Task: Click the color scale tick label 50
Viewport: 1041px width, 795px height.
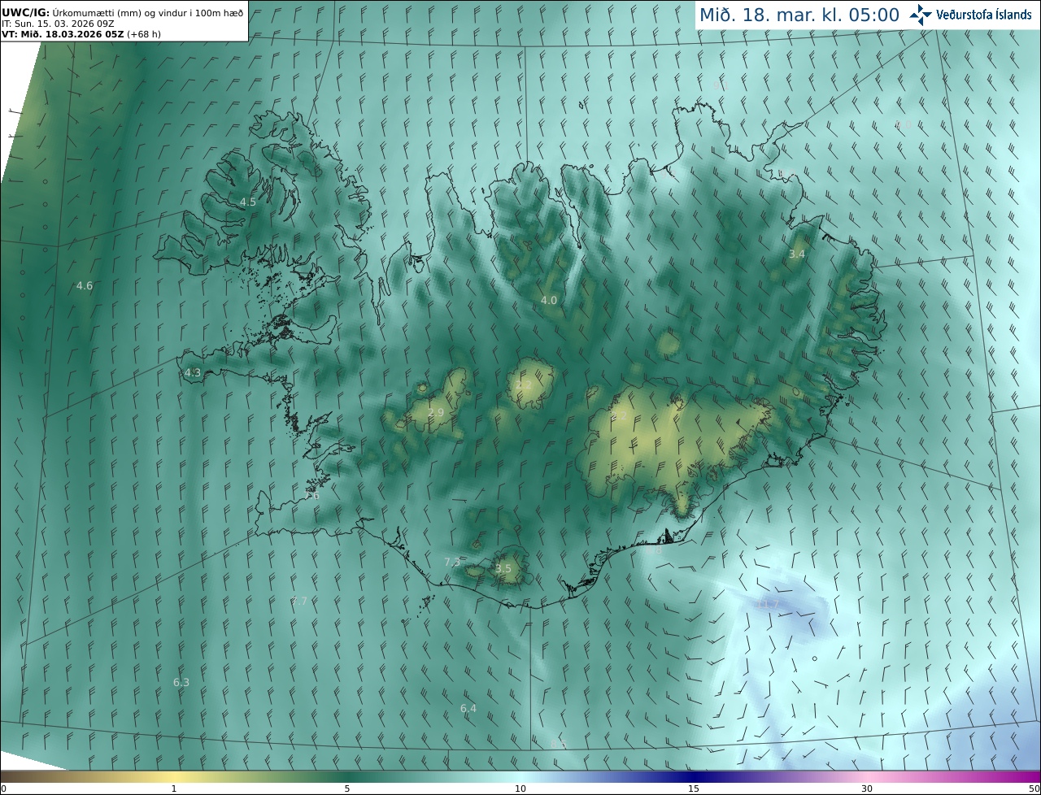Action: click(1034, 788)
